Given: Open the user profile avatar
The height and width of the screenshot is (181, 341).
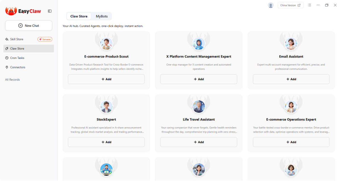Looking at the screenshot, I should tap(271, 5).
